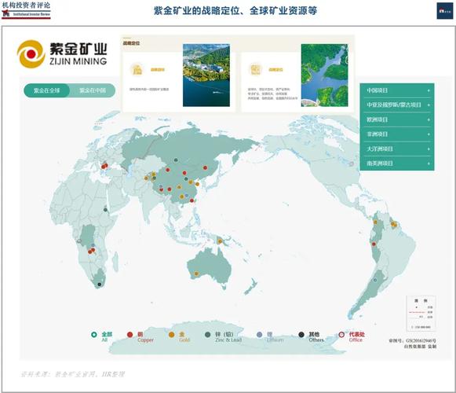Expand the 中国项目 list
This screenshot has height=393, width=456.
pos(397,90)
